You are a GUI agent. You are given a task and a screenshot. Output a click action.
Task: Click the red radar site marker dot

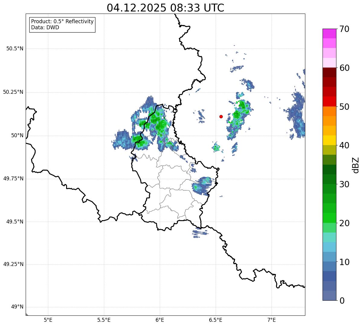coord(221,116)
